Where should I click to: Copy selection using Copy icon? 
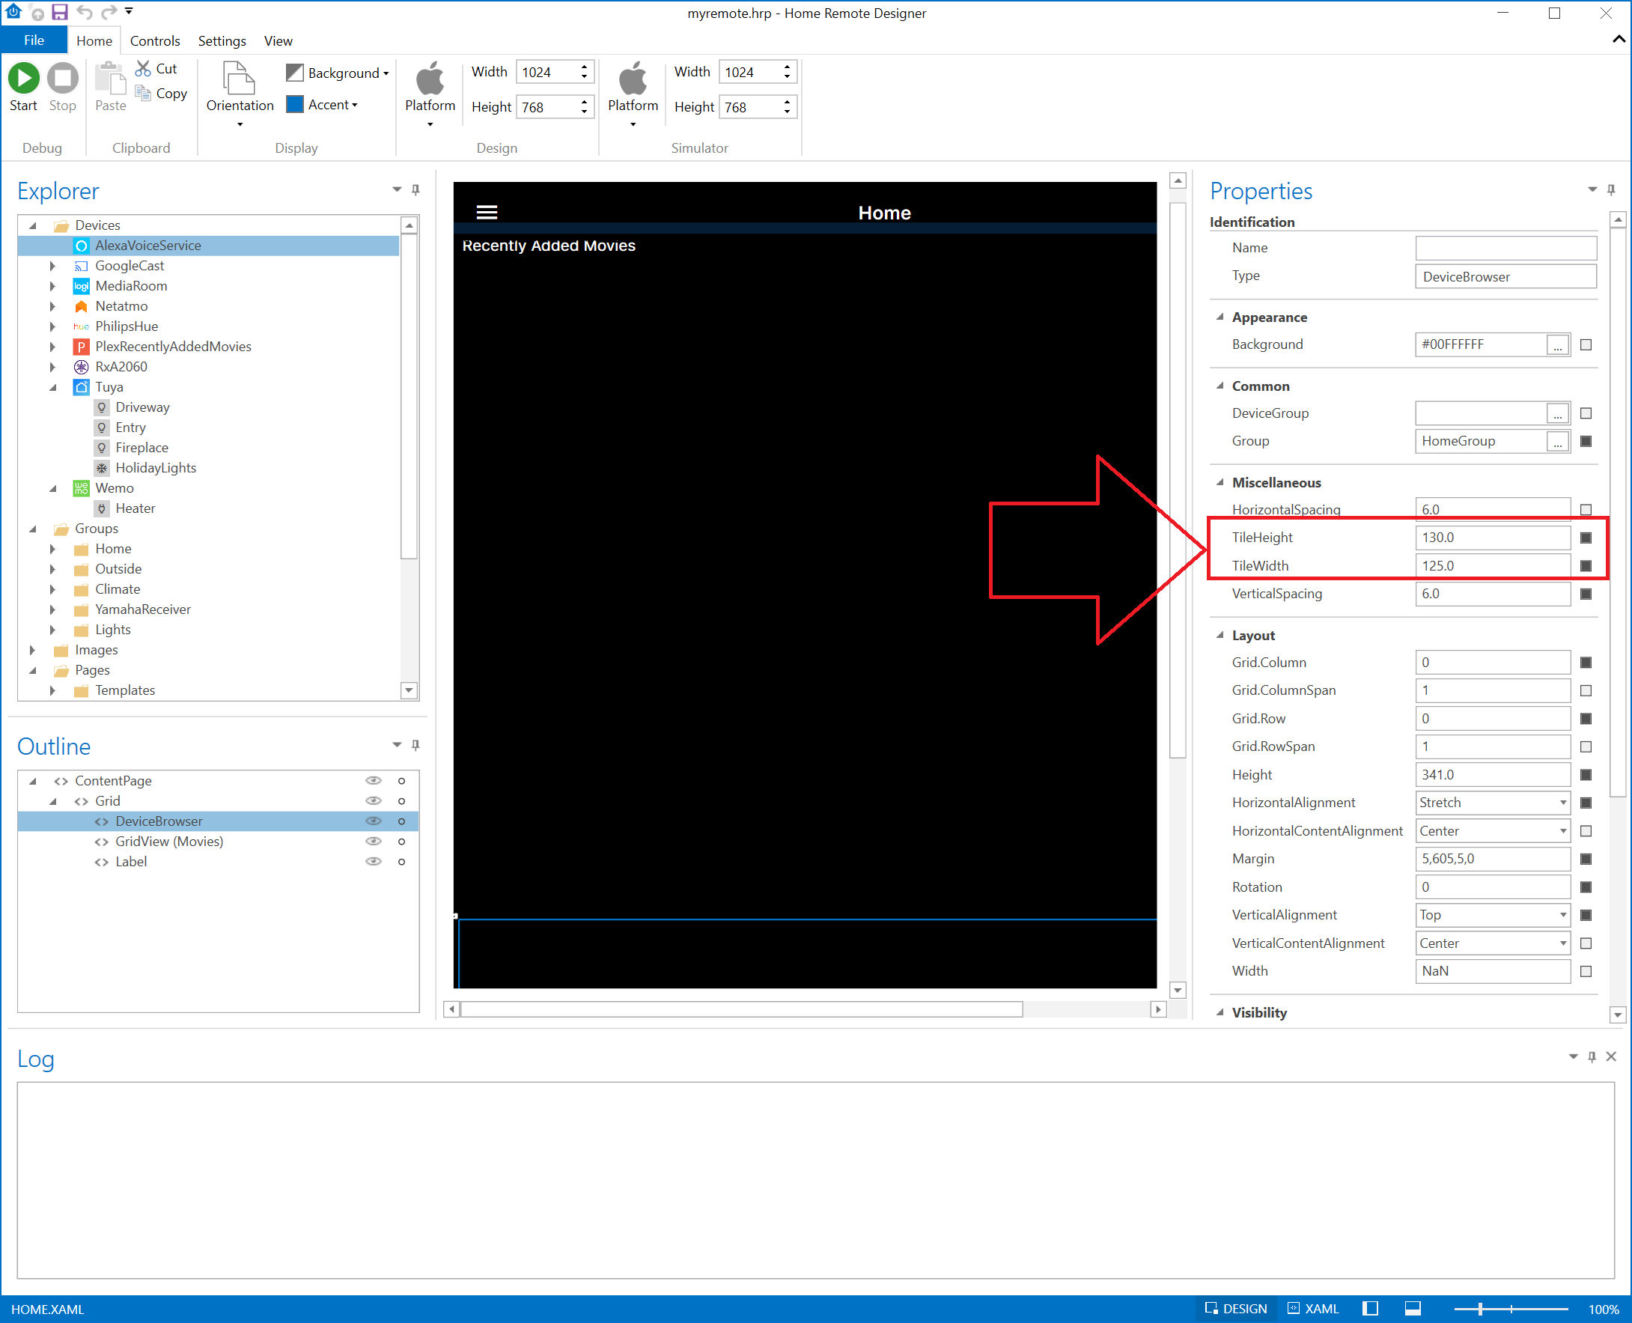click(142, 93)
